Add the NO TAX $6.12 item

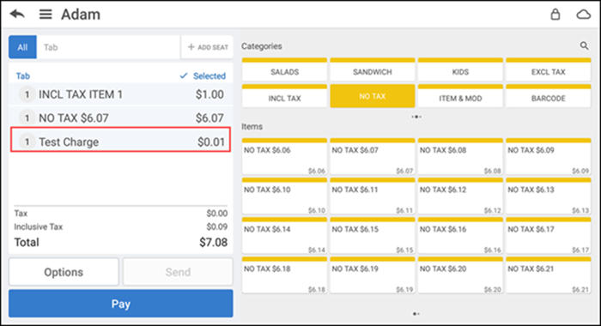pos(460,196)
